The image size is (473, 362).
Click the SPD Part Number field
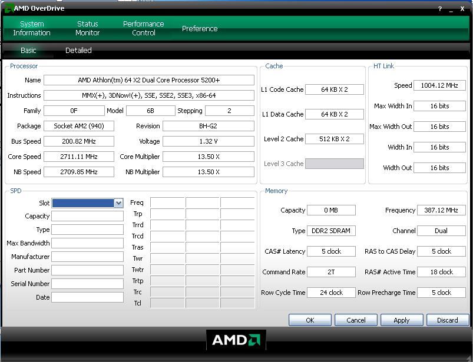pos(88,270)
